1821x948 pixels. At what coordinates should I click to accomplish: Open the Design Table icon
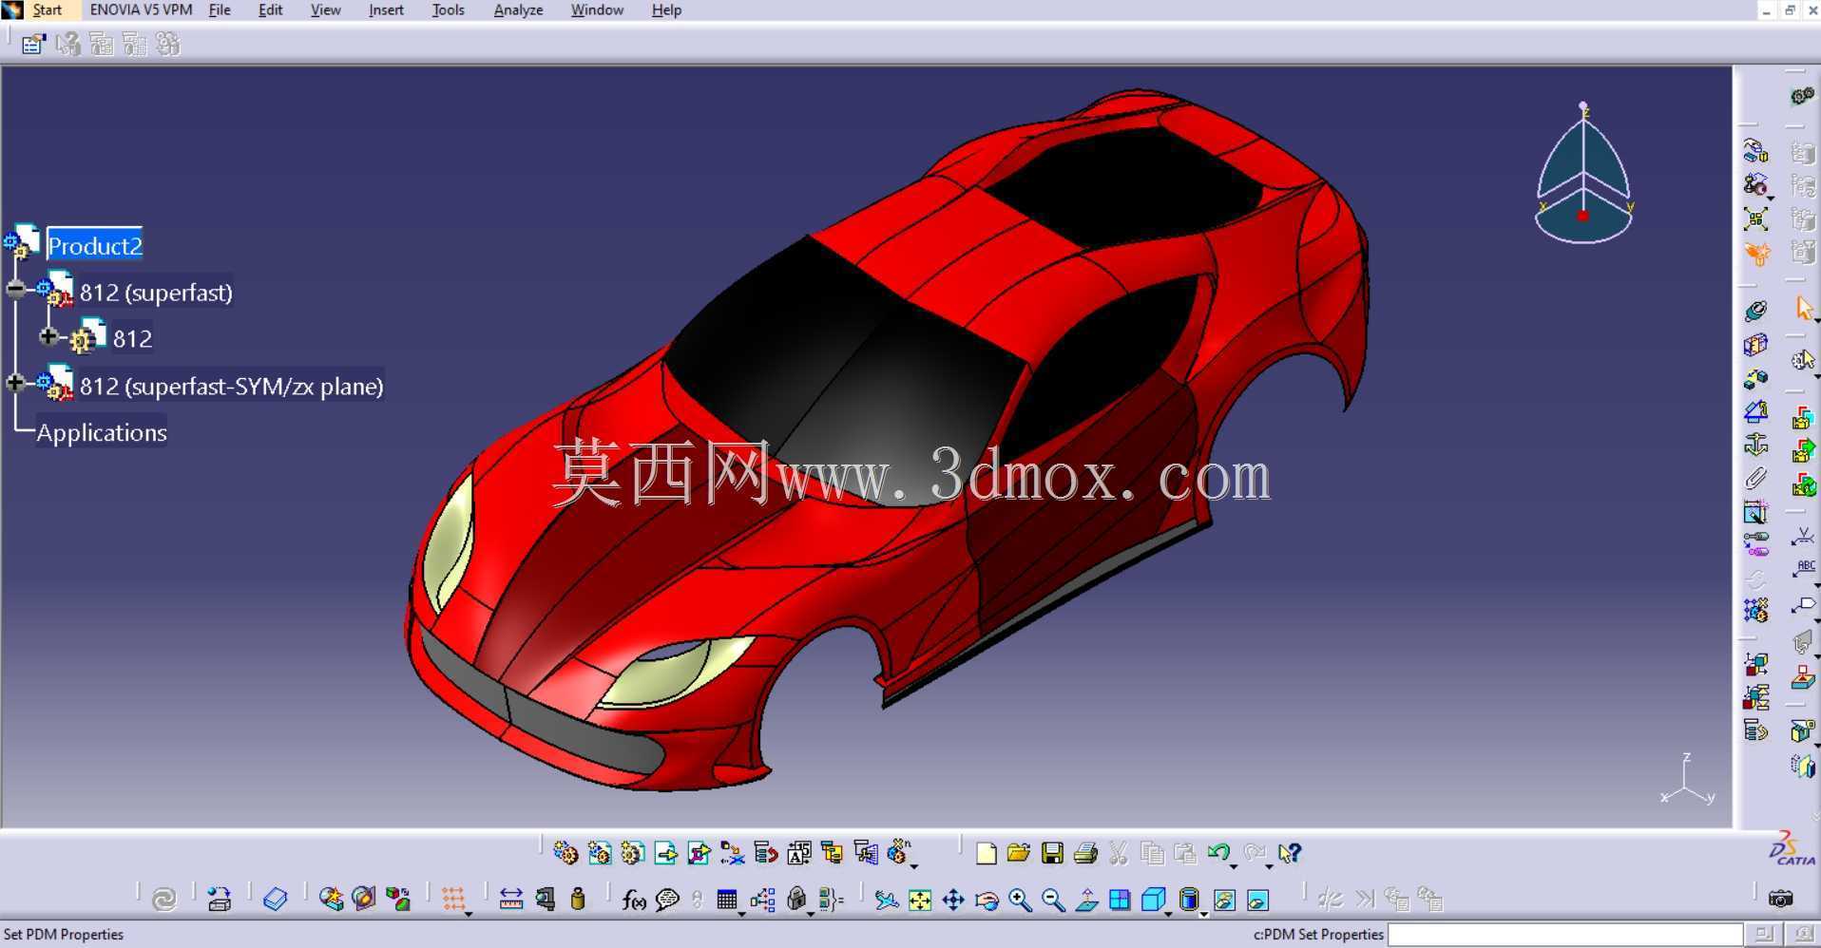click(x=727, y=900)
